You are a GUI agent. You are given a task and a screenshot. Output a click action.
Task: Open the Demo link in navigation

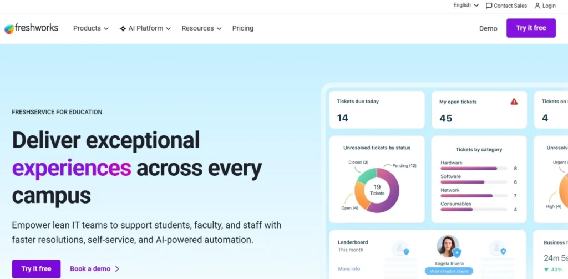pyautogui.click(x=488, y=29)
